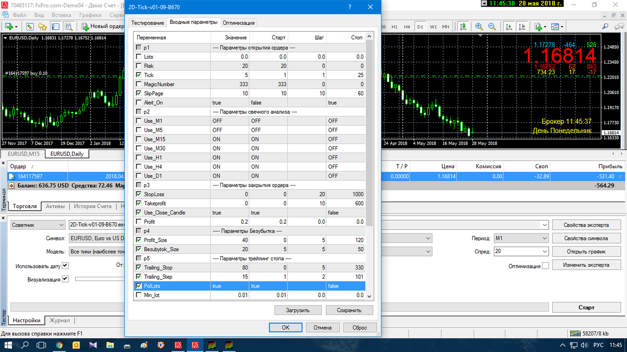Zoom out the chart with magnifier minus
Viewport: 627px width, 352px height.
(492, 27)
